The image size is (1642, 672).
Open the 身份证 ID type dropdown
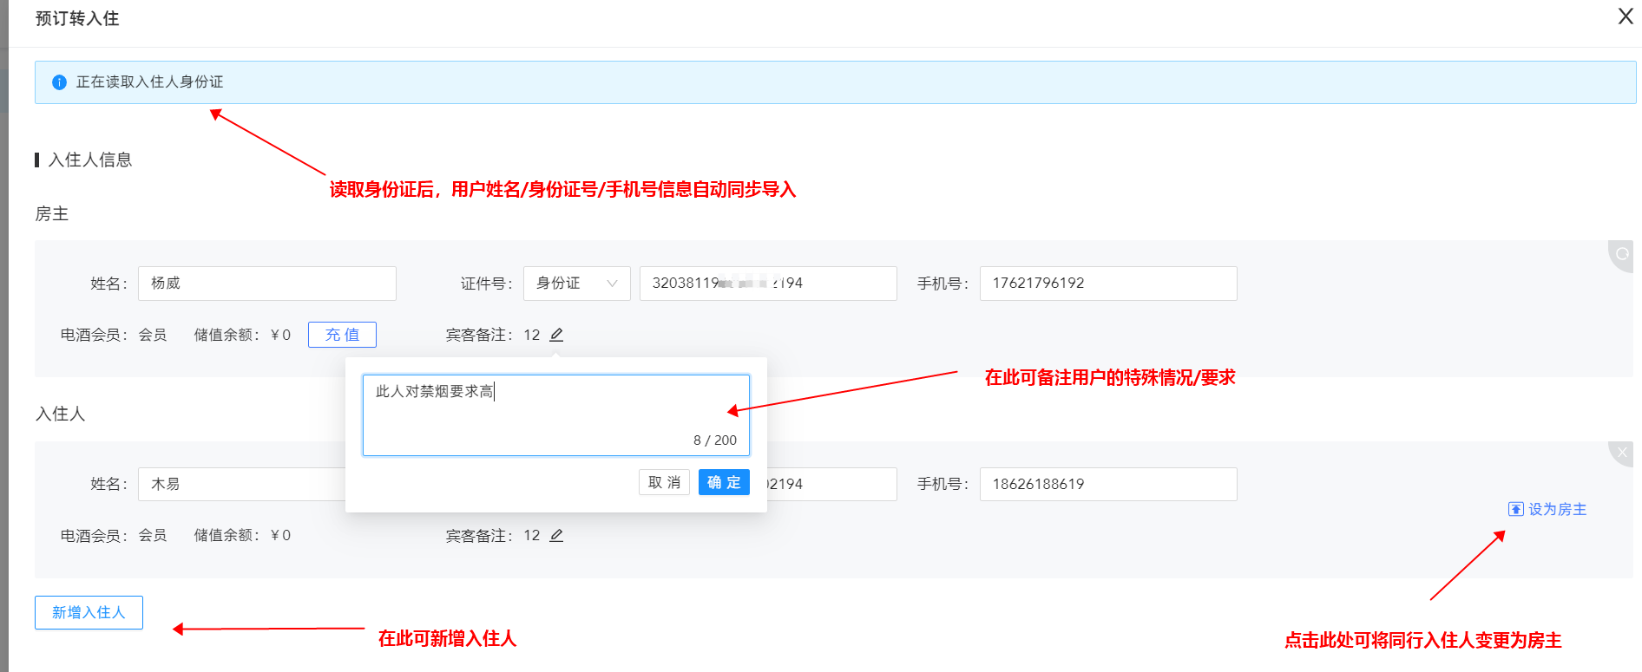coord(577,284)
